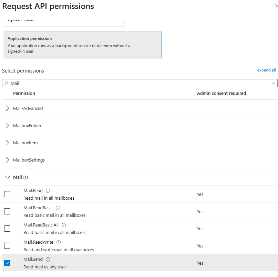
Task: Uncheck the Mail.Send permission
Action: coord(7,263)
